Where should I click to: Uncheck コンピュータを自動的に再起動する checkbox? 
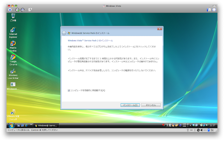tap(69, 90)
